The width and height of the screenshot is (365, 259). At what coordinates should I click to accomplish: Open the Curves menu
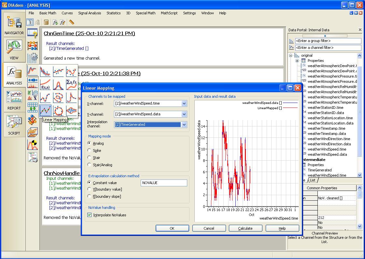pyautogui.click(x=67, y=13)
